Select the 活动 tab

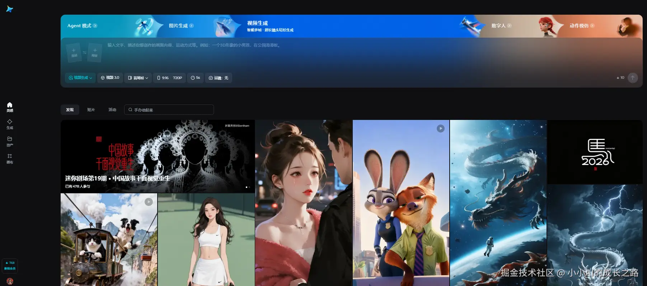[x=112, y=110]
